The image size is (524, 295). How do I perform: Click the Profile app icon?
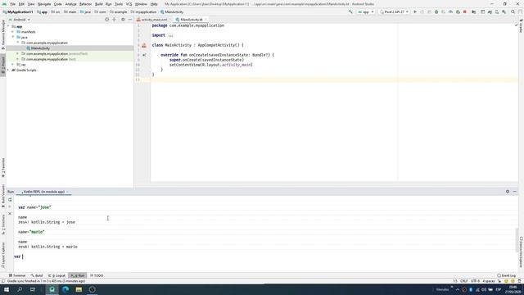450,11
